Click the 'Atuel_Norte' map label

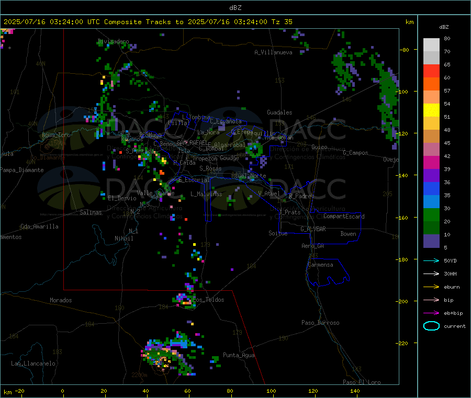click(x=249, y=176)
